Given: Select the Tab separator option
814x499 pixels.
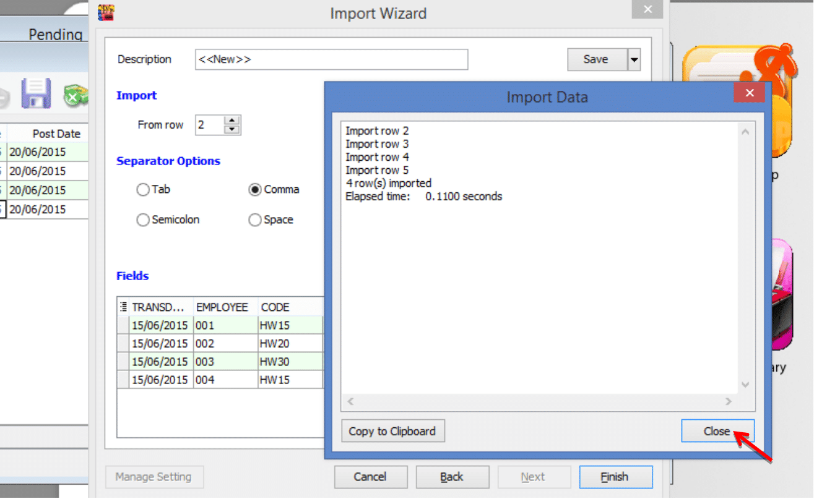Looking at the screenshot, I should [143, 190].
